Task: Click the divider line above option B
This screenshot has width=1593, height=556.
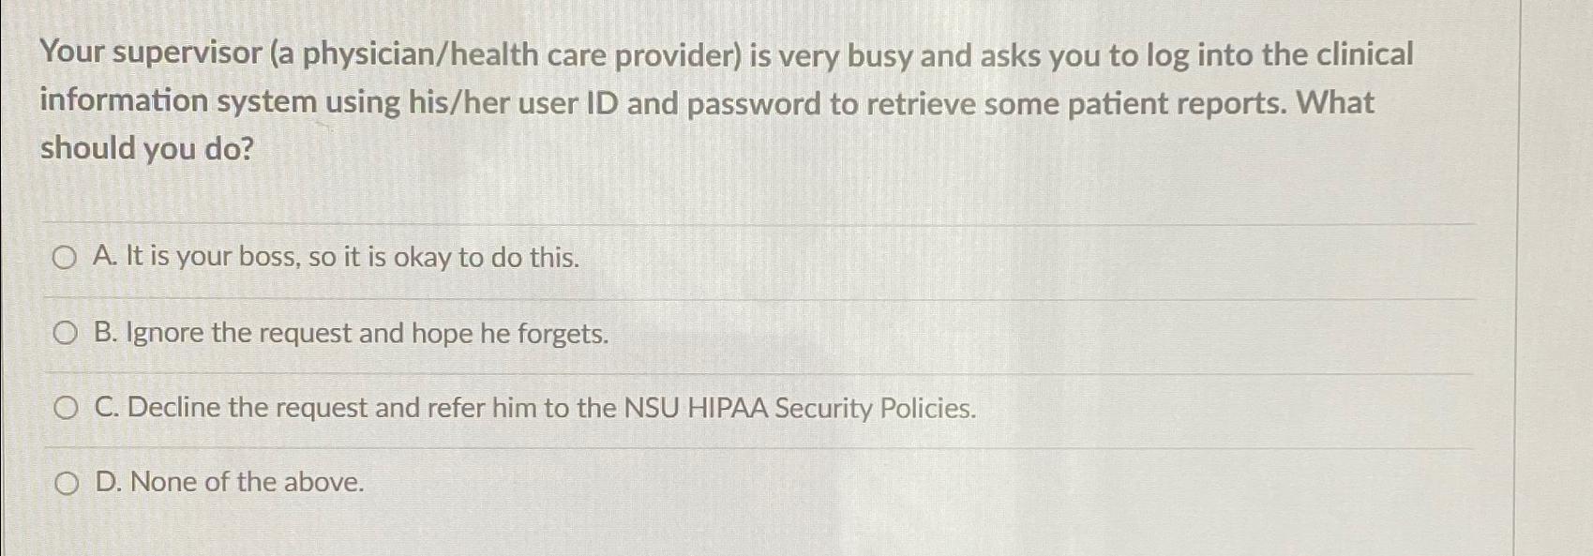Action: pyautogui.click(x=750, y=300)
